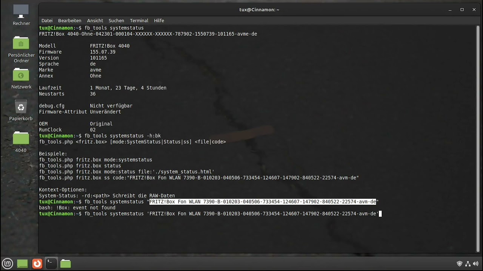
Task: Click line with file:'./system_status.html'
Action: [126, 172]
